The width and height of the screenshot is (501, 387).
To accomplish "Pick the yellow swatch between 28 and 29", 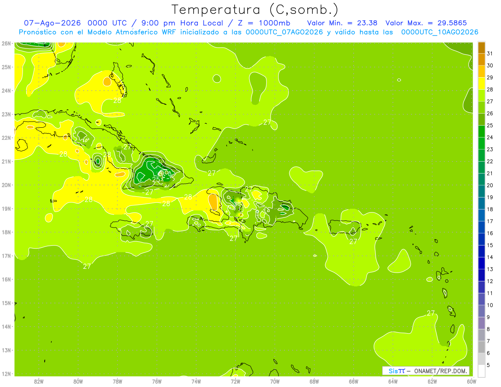I will tap(481, 83).
